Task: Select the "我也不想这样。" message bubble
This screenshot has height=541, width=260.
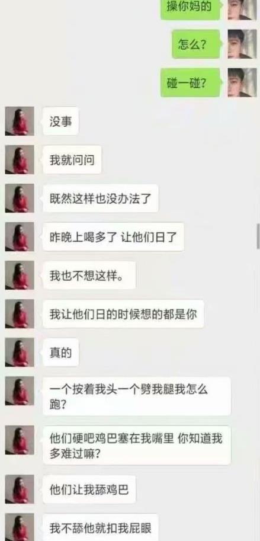Action: pos(89,275)
